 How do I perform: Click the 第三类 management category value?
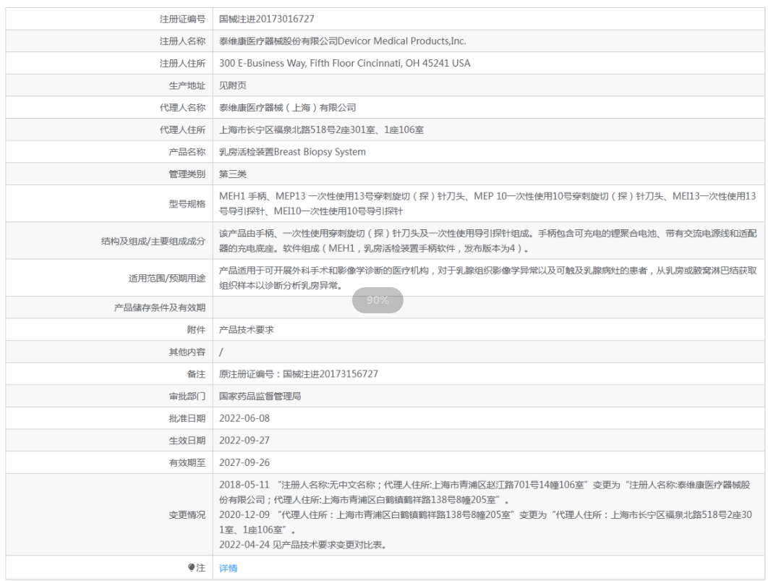pos(234,174)
